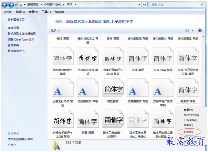This screenshot has width=208, height=152.
Task: Select the 造字工房尚黑 G0v1 特细体 font icon
Action: 138,119
